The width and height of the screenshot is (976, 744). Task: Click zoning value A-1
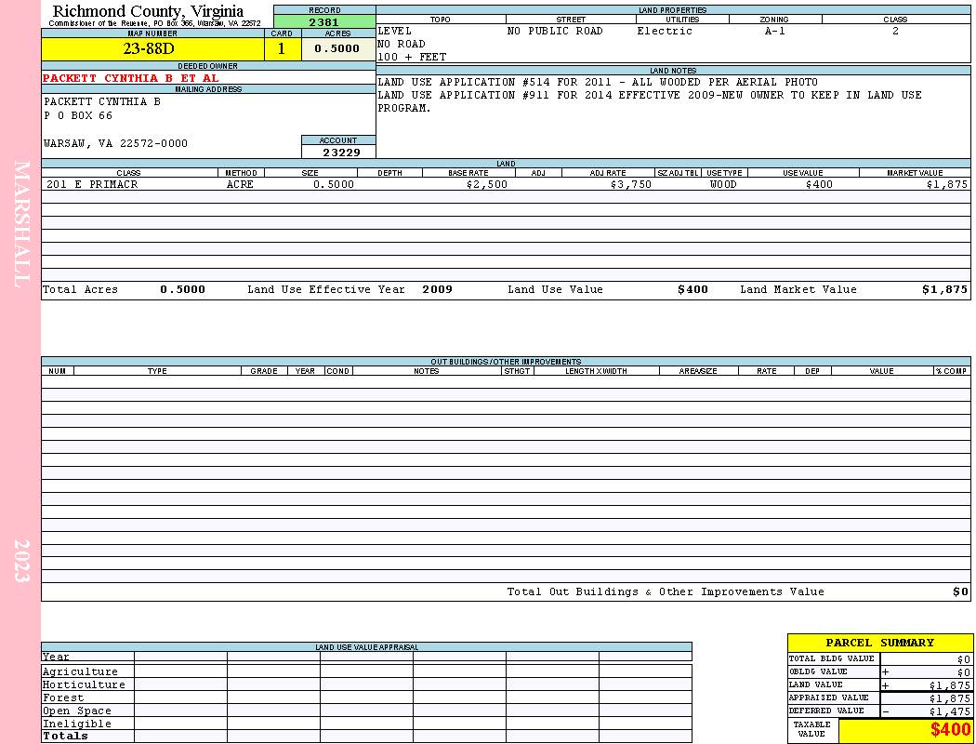774,31
